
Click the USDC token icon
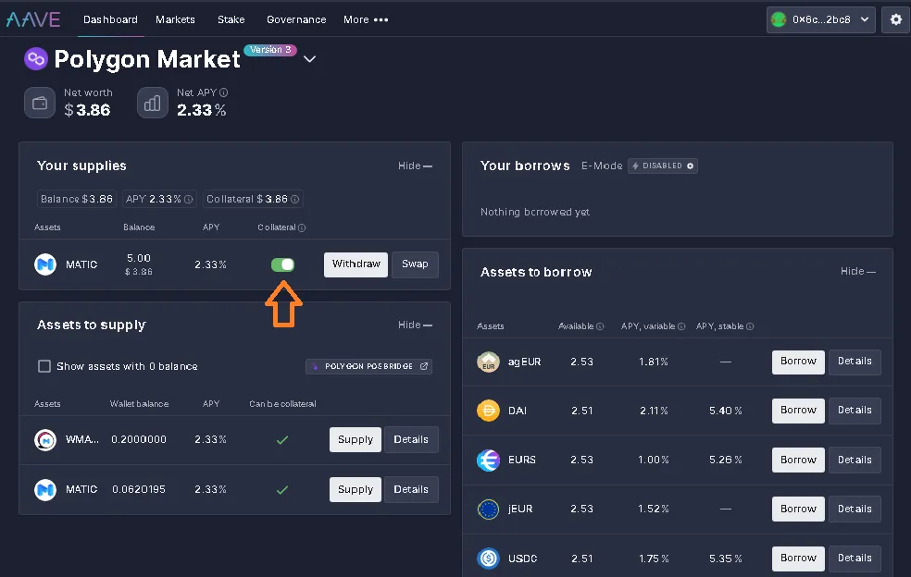pos(488,559)
